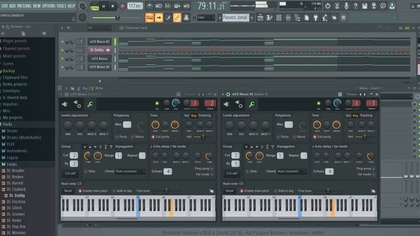Click the save project disk icon
Viewport: 420px width, 236px height.
point(365,6)
